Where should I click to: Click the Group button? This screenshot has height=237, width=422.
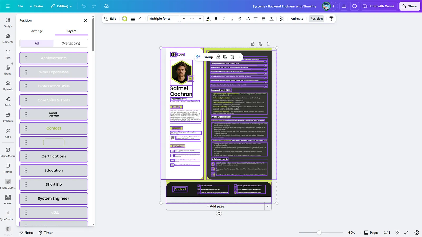[208, 57]
